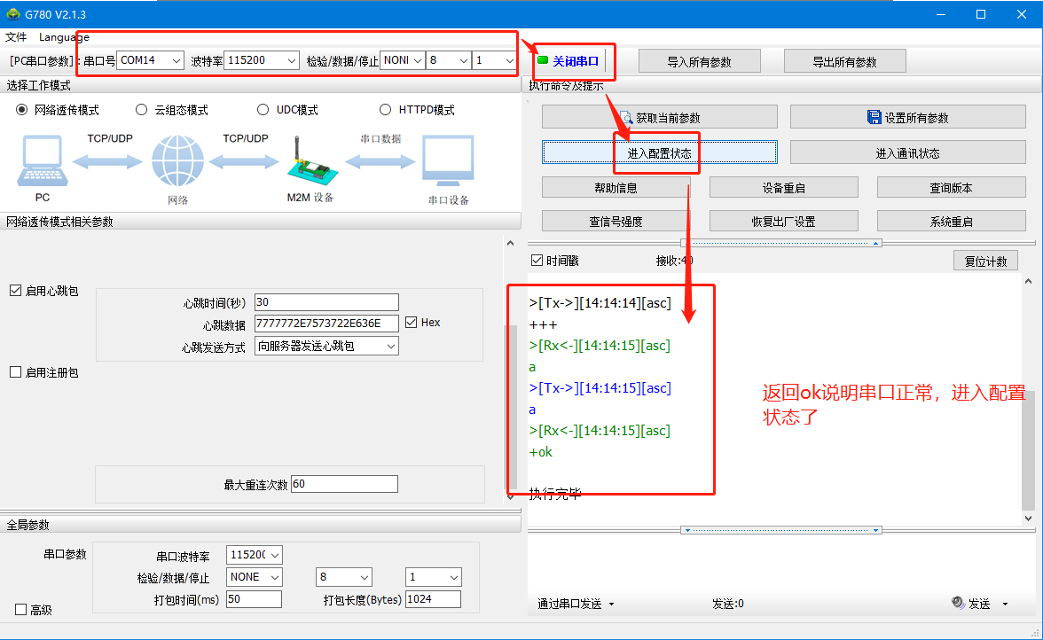Enable the 启用注册包 checkbox

(x=15, y=372)
